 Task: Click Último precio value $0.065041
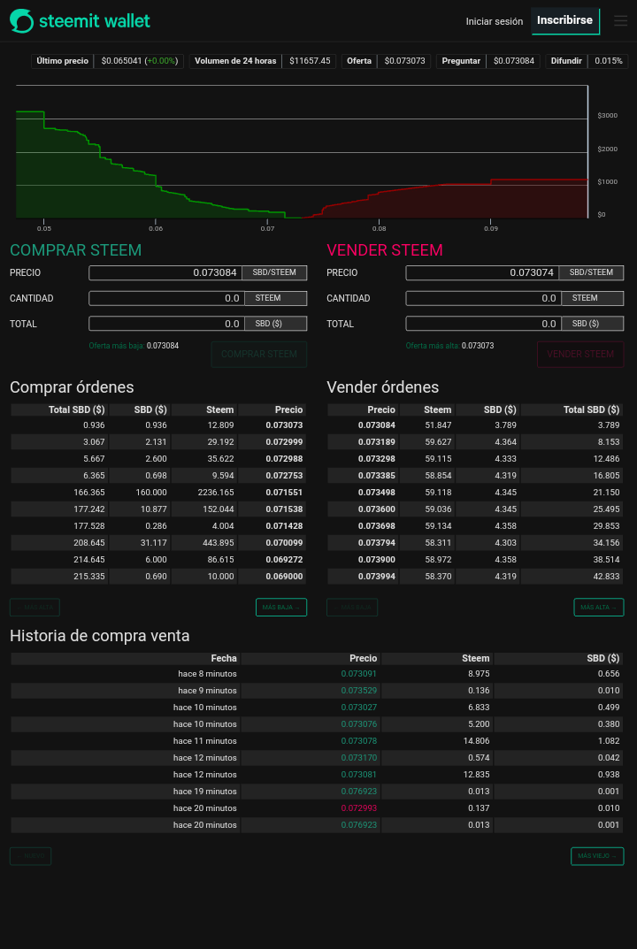tap(122, 61)
